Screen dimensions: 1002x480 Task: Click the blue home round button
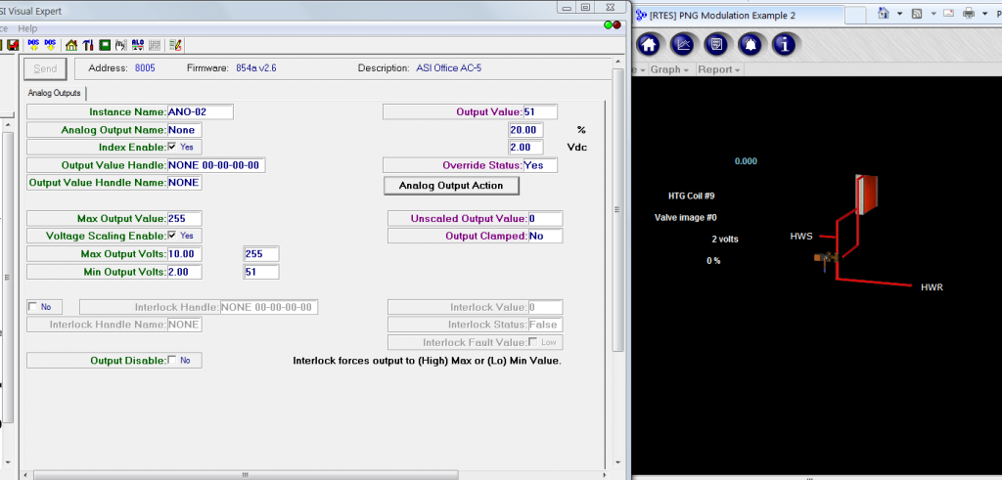[x=651, y=44]
